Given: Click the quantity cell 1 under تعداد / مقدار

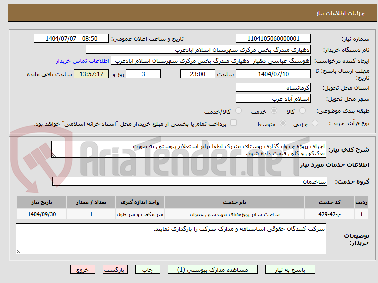Looking at the screenshot, I should pyautogui.click(x=91, y=214).
